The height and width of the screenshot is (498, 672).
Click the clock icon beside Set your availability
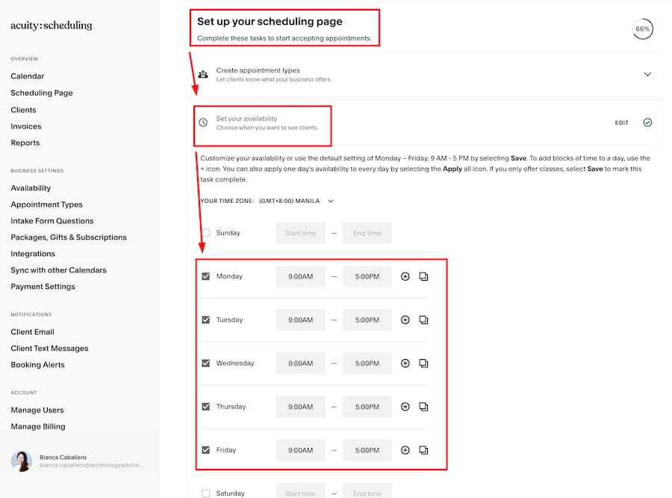point(203,122)
